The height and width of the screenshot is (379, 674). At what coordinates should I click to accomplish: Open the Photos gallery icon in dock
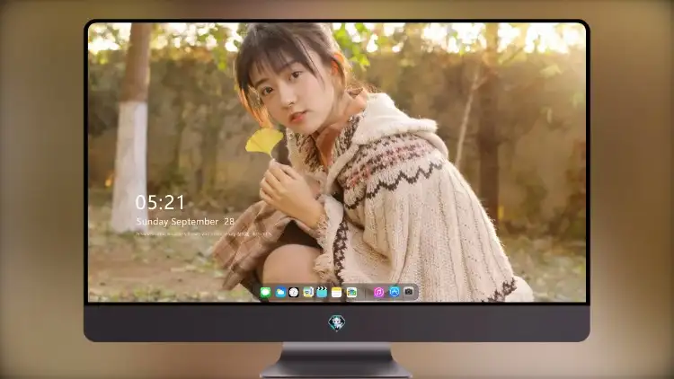point(351,293)
